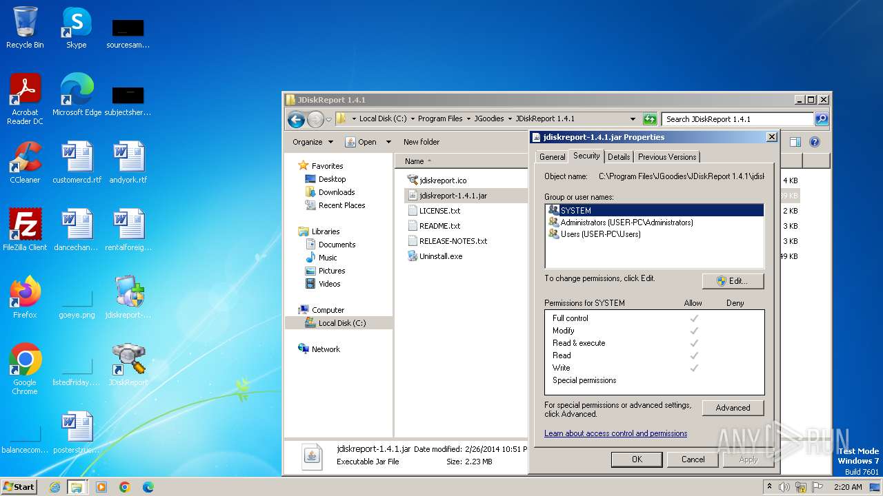The image size is (883, 496).
Task: Click the Start button
Action: (19, 487)
